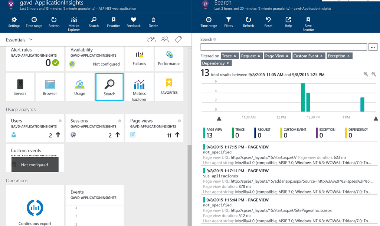The image size is (380, 226).
Task: Collapse the Essentials section chevron
Action: (x=31, y=39)
